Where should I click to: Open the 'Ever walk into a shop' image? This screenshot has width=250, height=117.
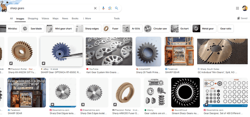pos(27,92)
